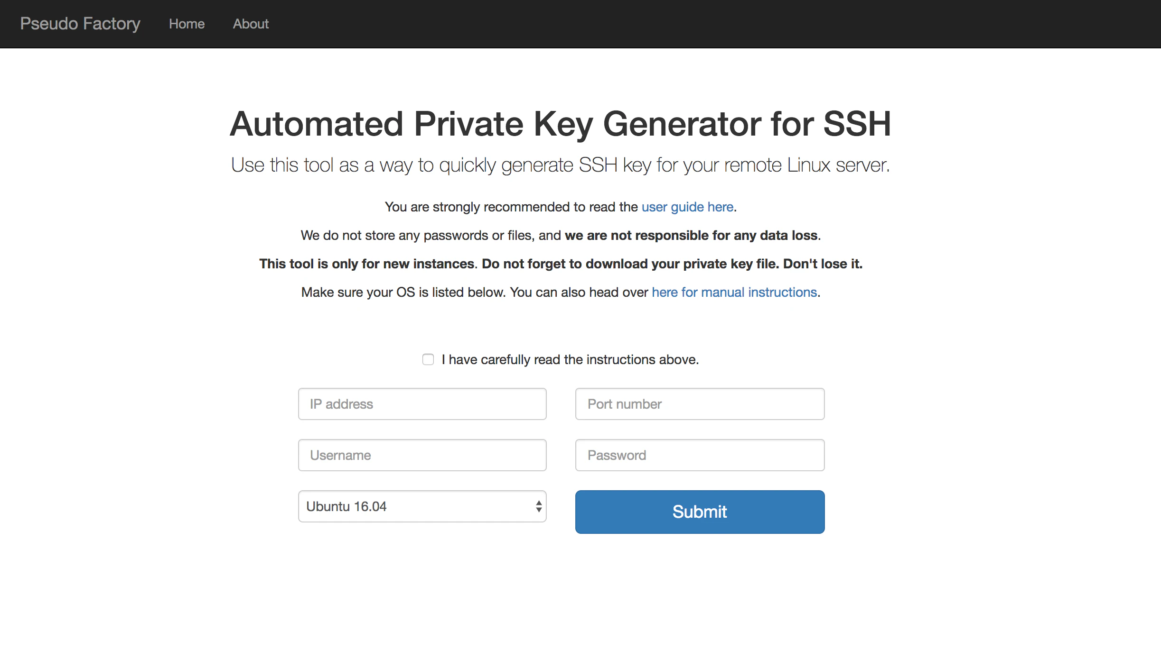1161x659 pixels.
Task: Open the 'user guide here' link
Action: coord(687,207)
